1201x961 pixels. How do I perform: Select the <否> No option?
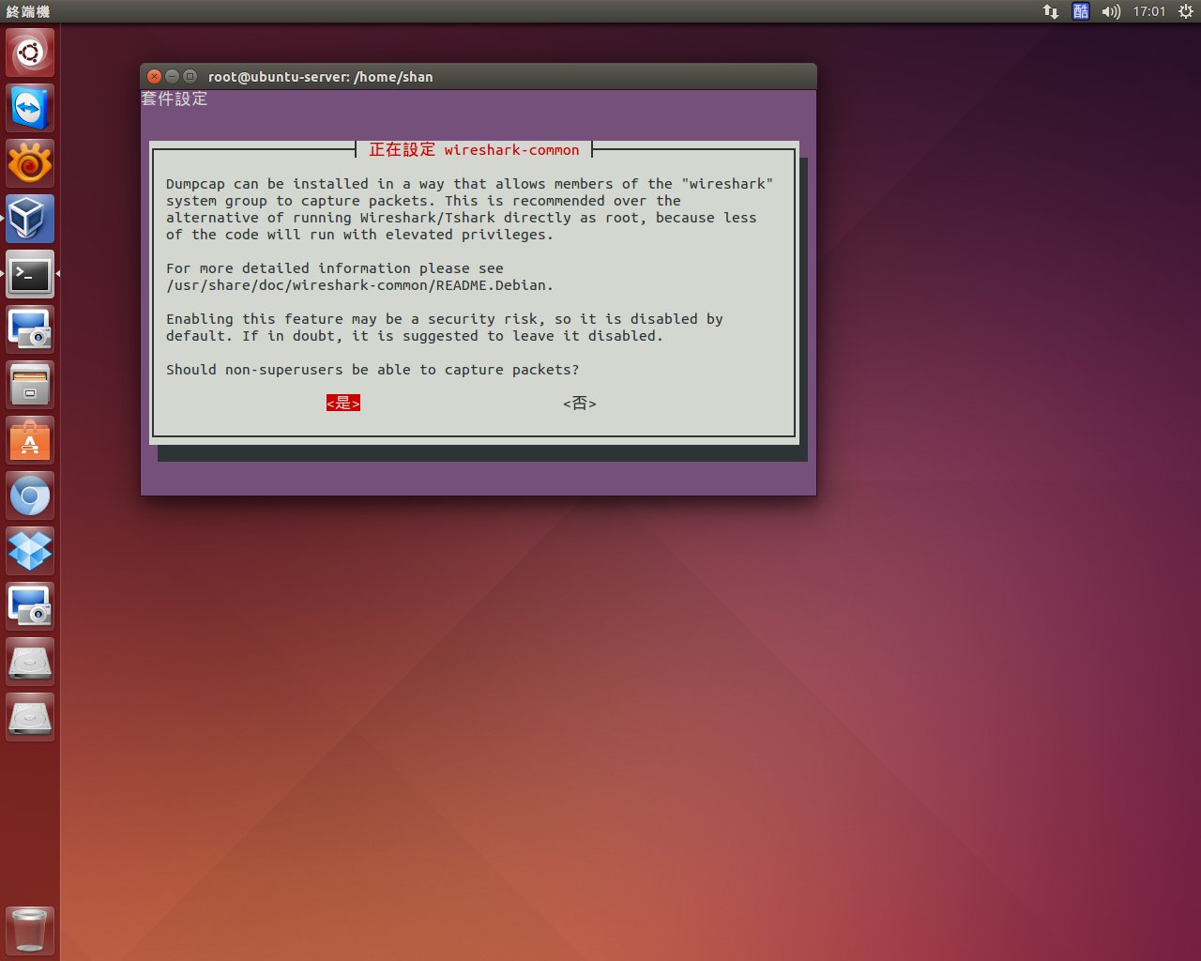click(580, 404)
